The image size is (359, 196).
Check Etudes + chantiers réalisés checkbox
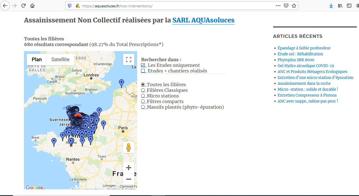[143, 71]
